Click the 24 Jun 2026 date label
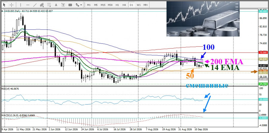269x133 pixels. click(x=88, y=129)
